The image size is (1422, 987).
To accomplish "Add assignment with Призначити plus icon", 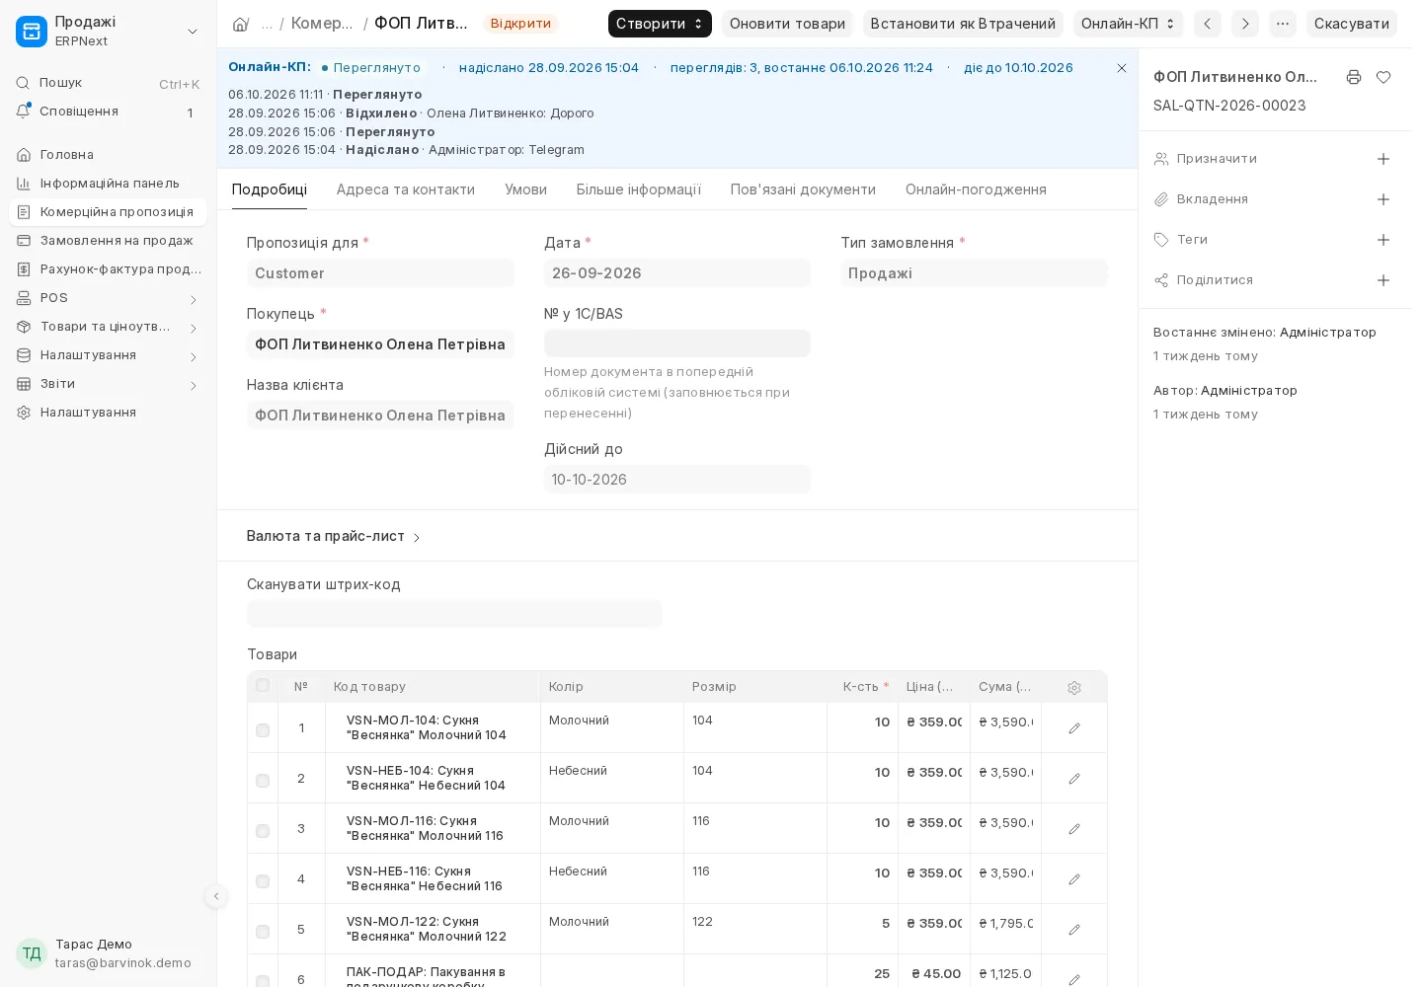I will [x=1383, y=159].
